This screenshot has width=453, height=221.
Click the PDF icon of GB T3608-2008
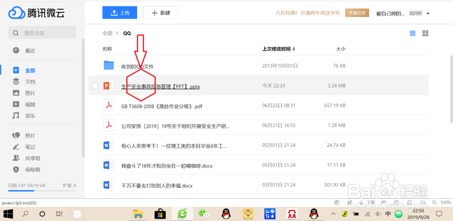point(109,105)
